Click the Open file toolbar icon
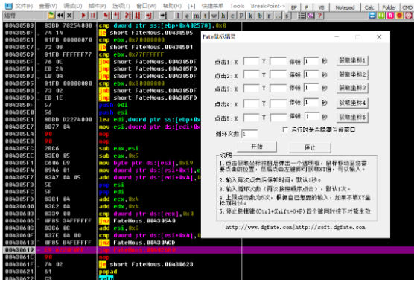The height and width of the screenshot is (285, 414). pos(51,16)
